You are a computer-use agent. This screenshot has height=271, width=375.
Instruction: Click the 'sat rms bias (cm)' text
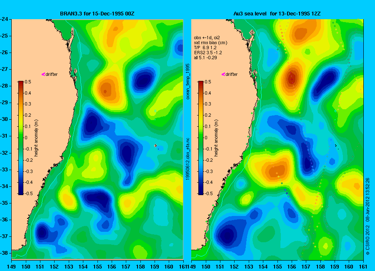(211, 43)
